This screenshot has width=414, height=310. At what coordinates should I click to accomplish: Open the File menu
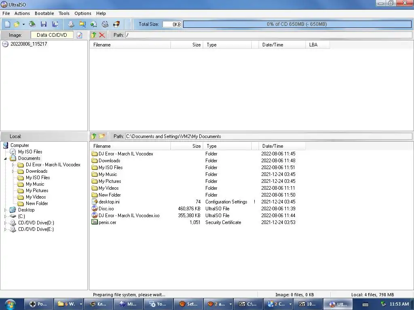[6, 13]
